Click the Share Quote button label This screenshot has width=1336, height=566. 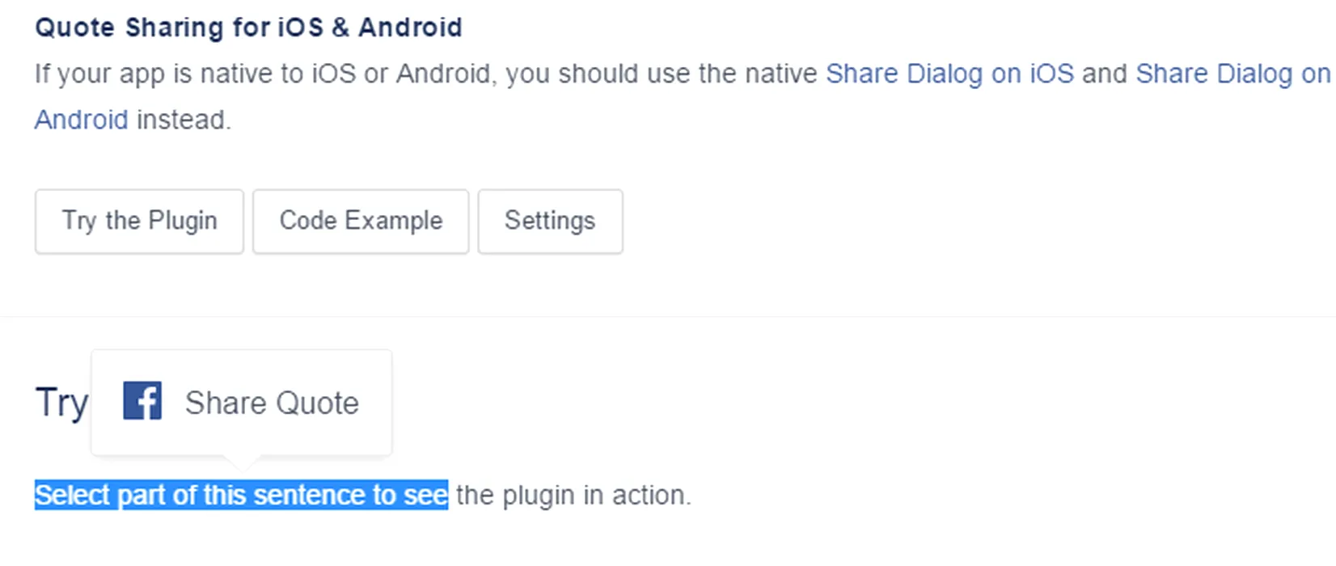[272, 403]
